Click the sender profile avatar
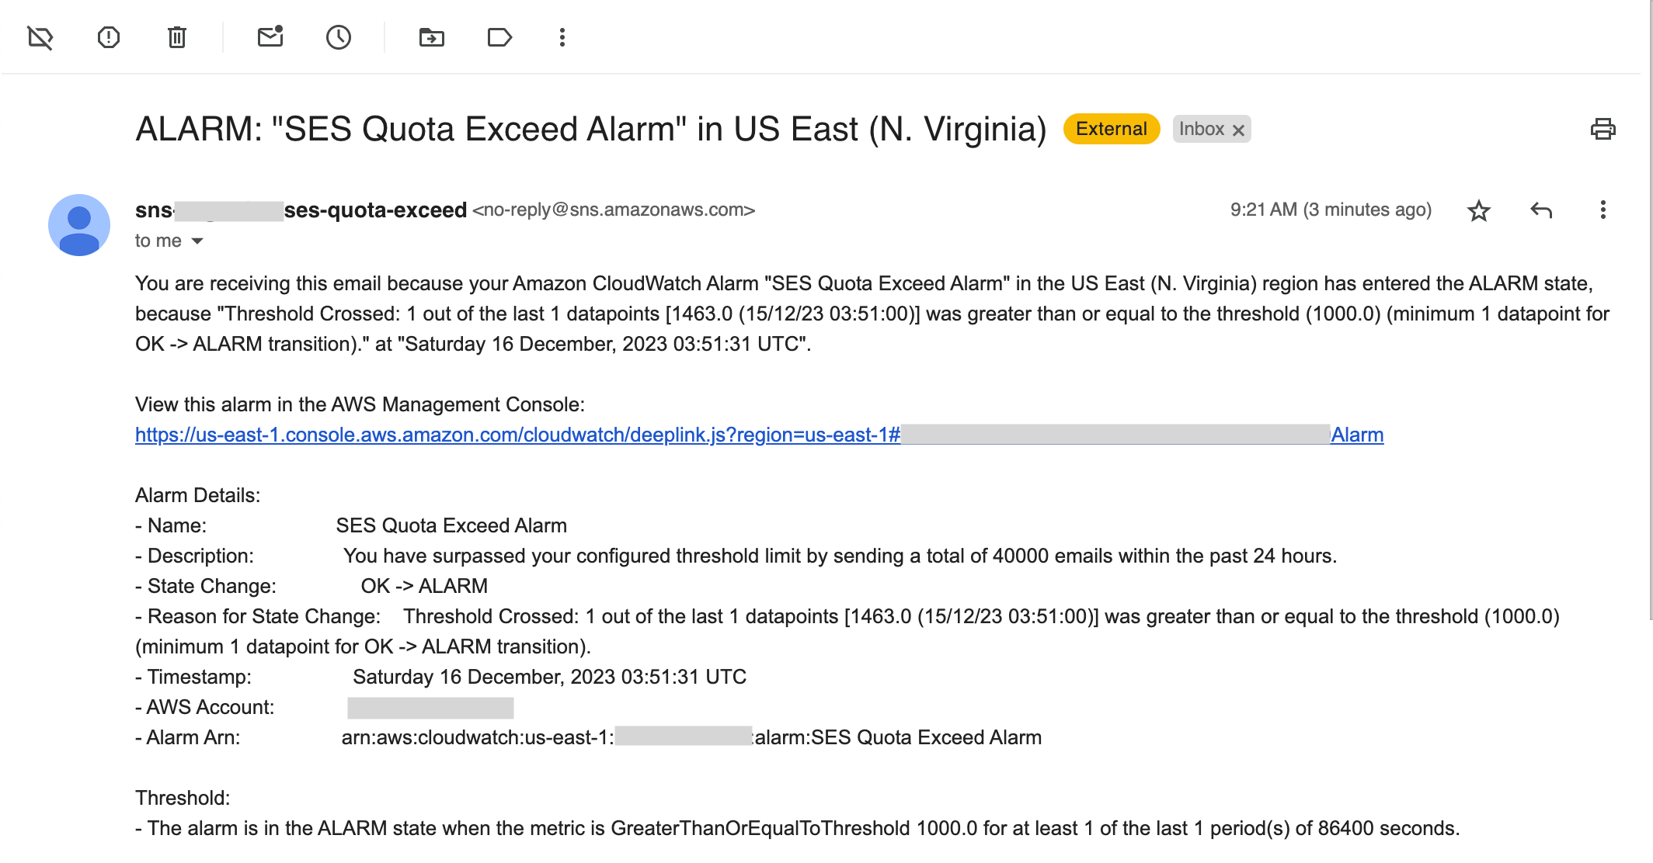 coord(81,224)
